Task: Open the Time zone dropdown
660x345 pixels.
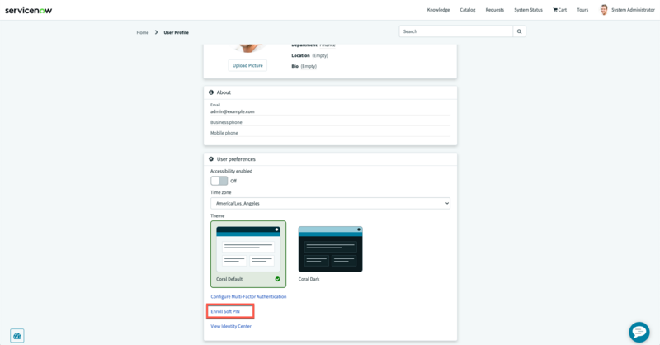Action: (331, 204)
